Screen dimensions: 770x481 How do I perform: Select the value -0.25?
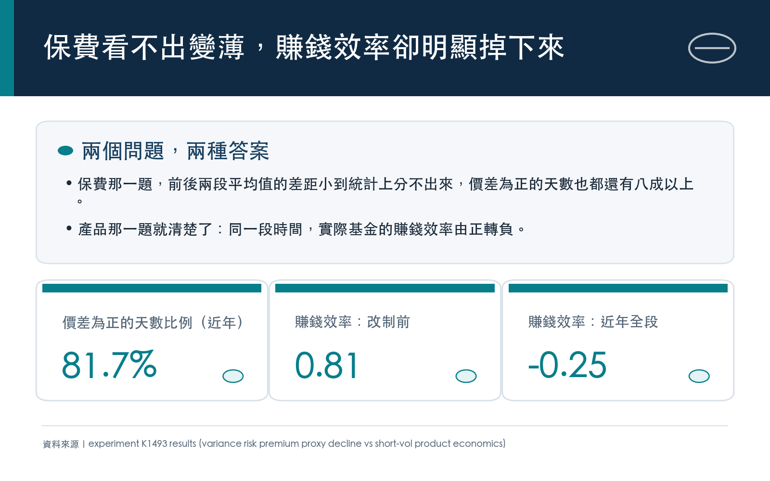(x=567, y=365)
